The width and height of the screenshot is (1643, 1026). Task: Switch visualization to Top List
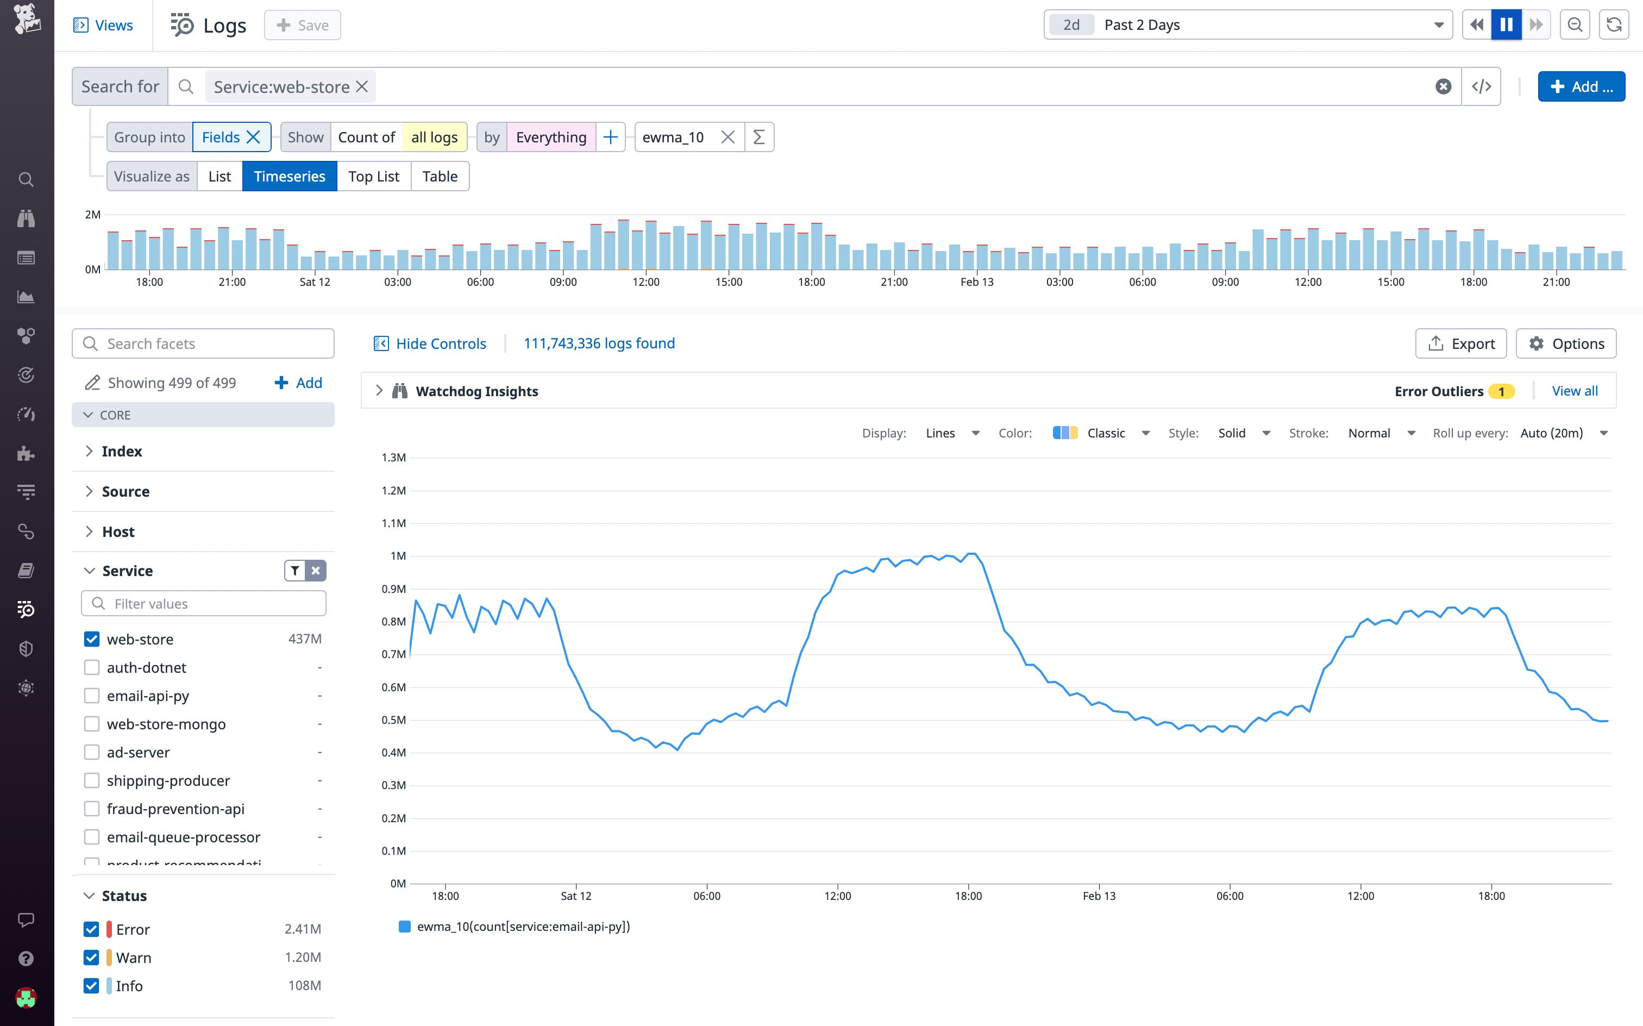[374, 176]
